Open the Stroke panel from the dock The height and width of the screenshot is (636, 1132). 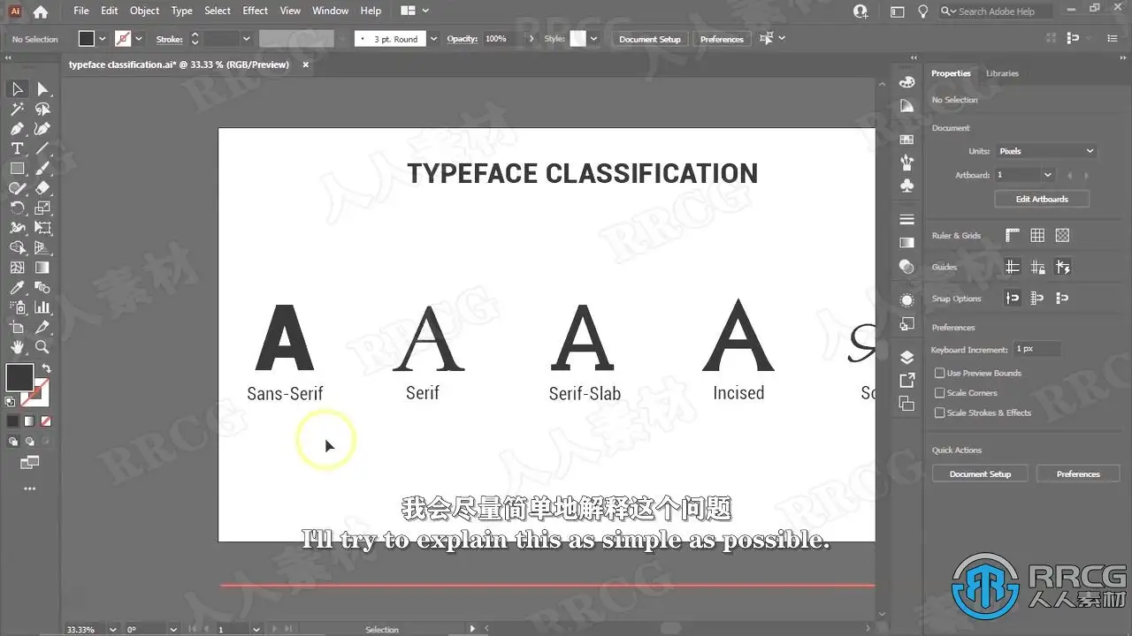906,219
